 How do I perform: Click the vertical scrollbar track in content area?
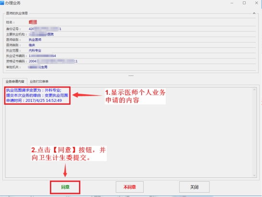[254, 132]
